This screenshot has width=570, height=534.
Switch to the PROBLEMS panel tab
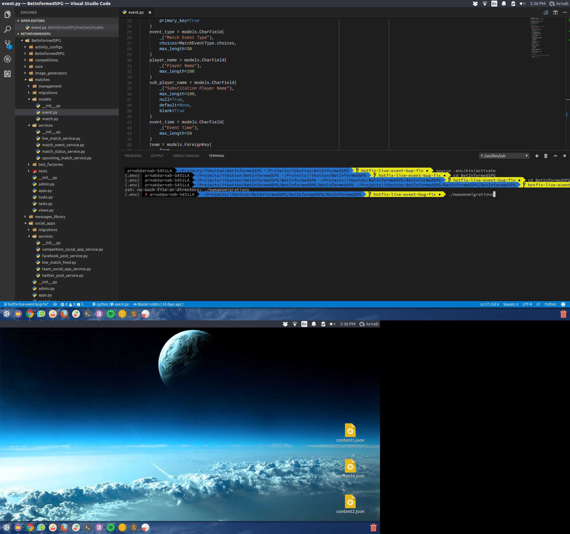(x=133, y=156)
